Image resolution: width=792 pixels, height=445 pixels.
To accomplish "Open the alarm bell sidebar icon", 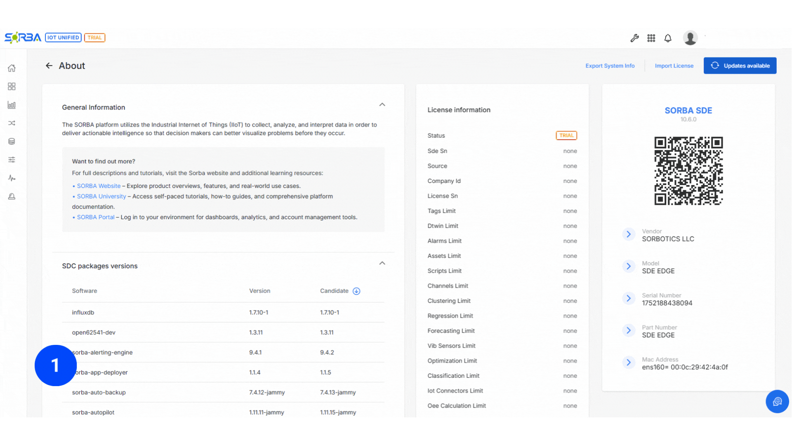I will click(x=12, y=197).
